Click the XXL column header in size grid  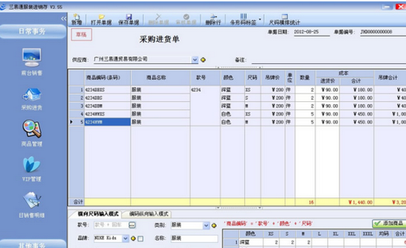352,234
